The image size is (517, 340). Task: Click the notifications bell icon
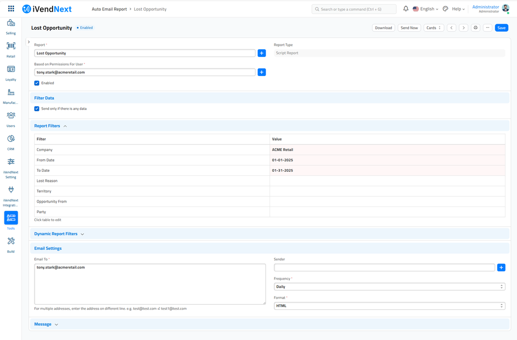click(405, 9)
